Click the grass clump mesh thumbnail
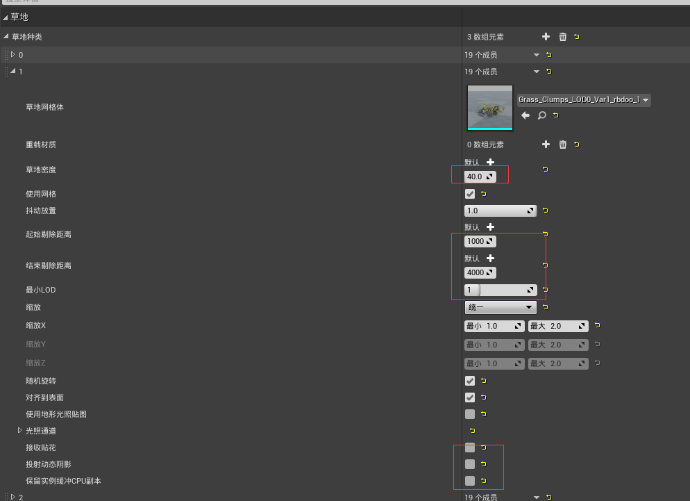The image size is (690, 501). pos(490,108)
